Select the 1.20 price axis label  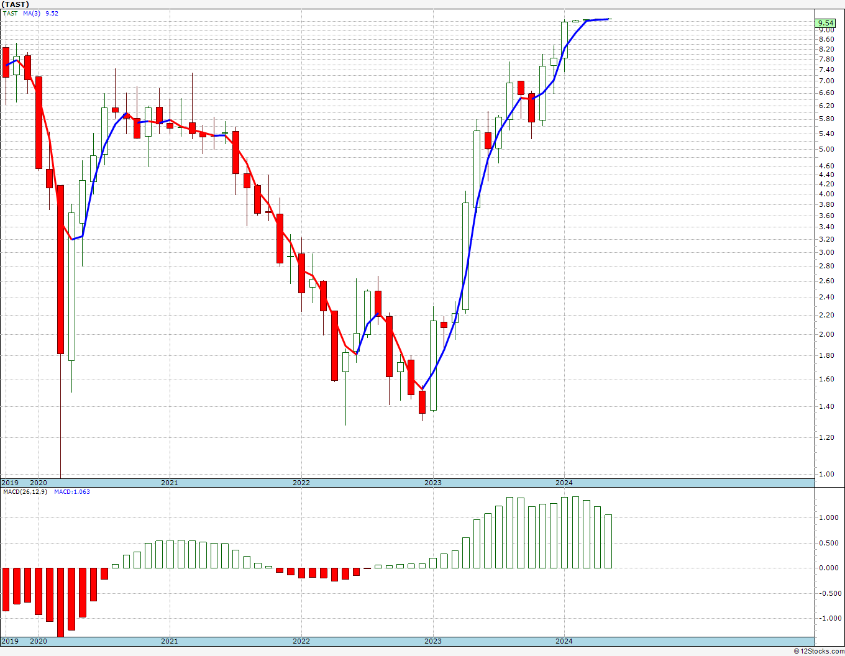[x=826, y=437]
